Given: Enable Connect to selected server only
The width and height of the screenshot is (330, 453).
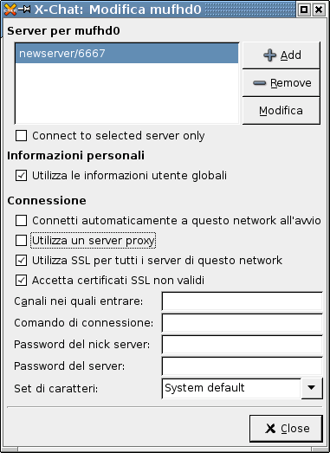Looking at the screenshot, I should coord(21,135).
